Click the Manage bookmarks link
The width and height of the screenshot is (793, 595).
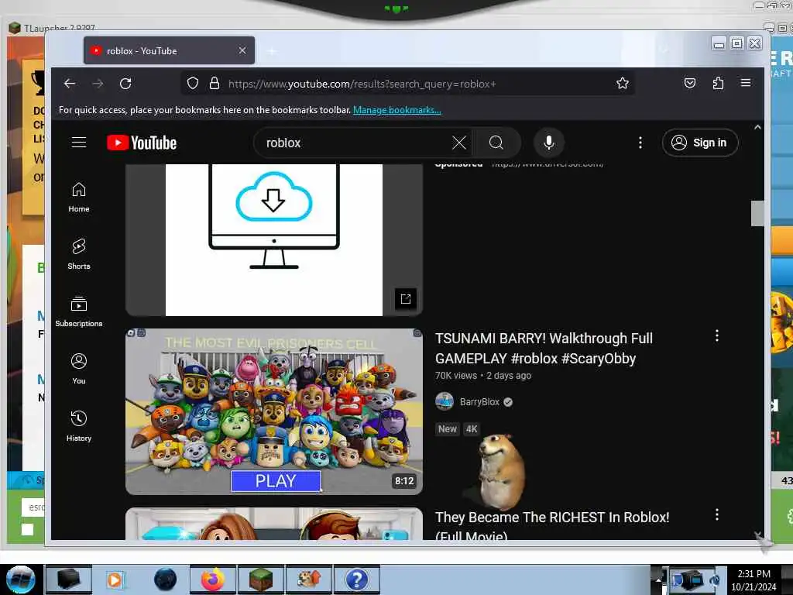coord(397,110)
